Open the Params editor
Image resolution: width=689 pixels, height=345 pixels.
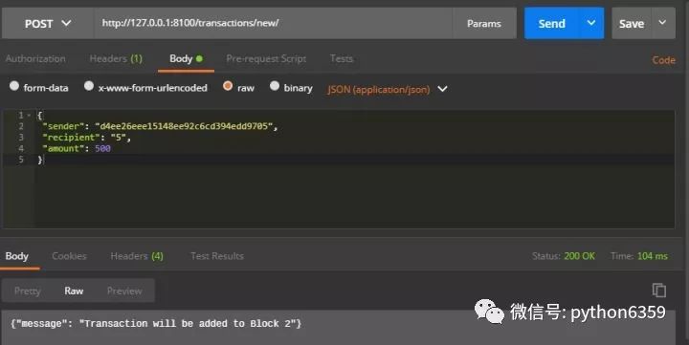coord(484,23)
